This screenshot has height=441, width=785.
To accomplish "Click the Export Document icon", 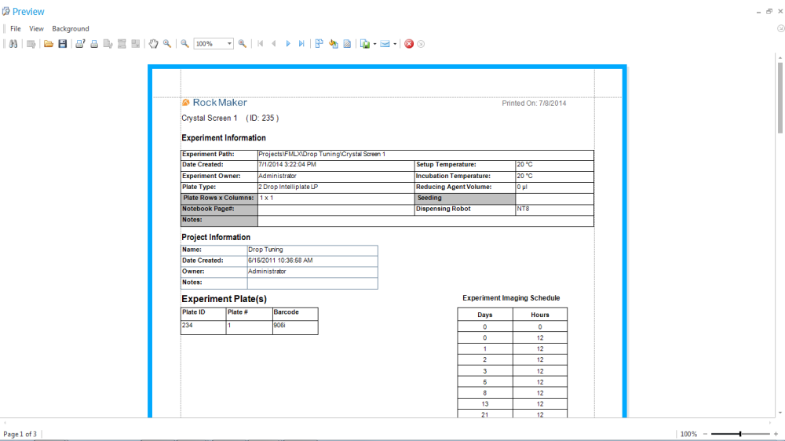I will point(365,44).
